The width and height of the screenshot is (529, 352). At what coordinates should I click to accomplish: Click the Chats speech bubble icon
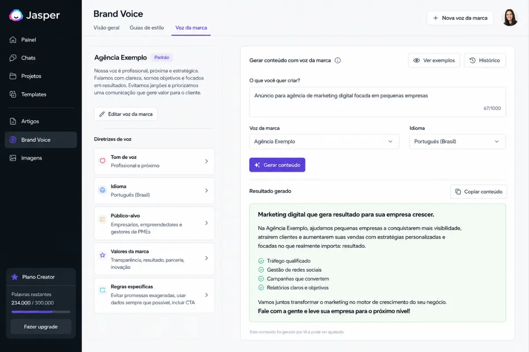pos(13,58)
